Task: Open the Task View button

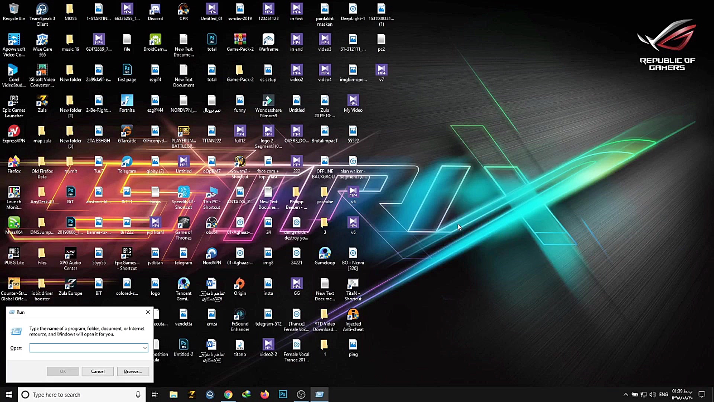Action: click(155, 395)
